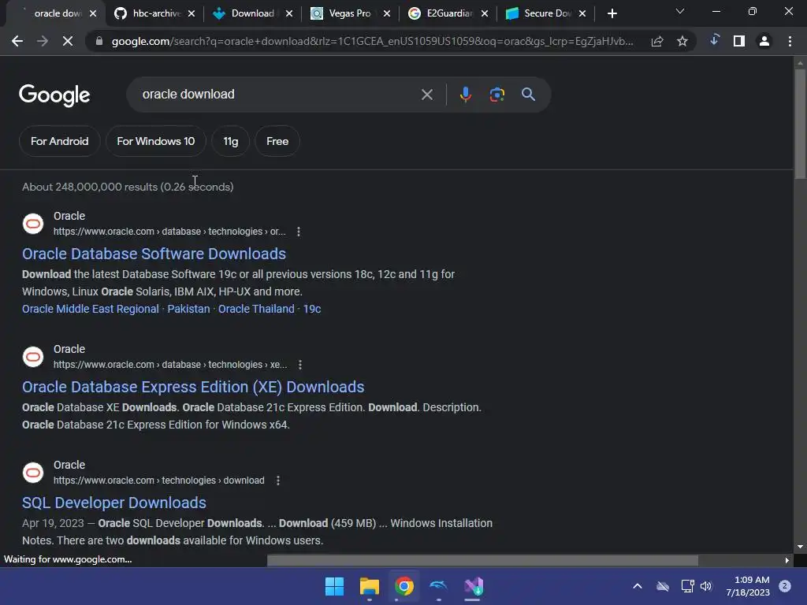Open Chrome three-dot menu
Screen dimensions: 807x605
click(x=790, y=41)
